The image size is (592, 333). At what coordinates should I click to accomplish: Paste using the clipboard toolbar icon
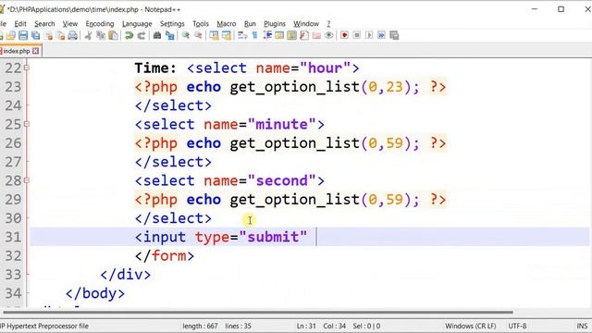tap(113, 35)
